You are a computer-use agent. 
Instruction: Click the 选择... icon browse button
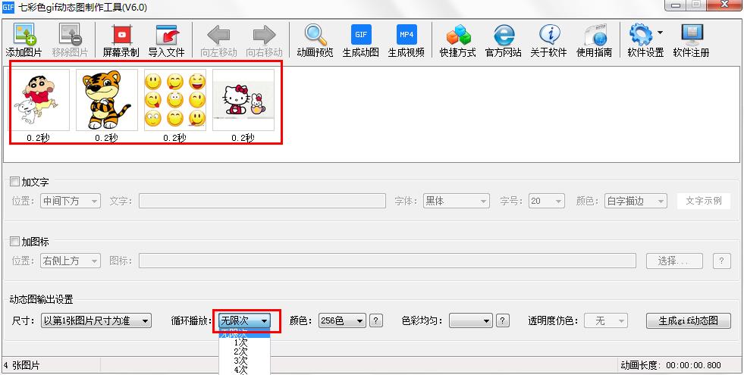tap(674, 261)
